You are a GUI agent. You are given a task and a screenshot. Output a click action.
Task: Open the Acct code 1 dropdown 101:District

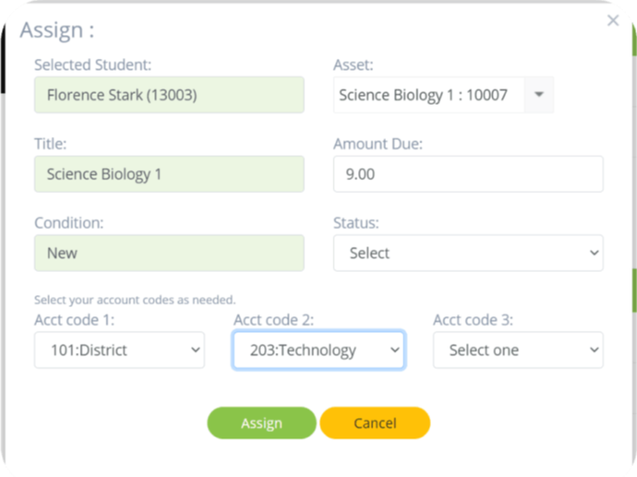(x=119, y=350)
